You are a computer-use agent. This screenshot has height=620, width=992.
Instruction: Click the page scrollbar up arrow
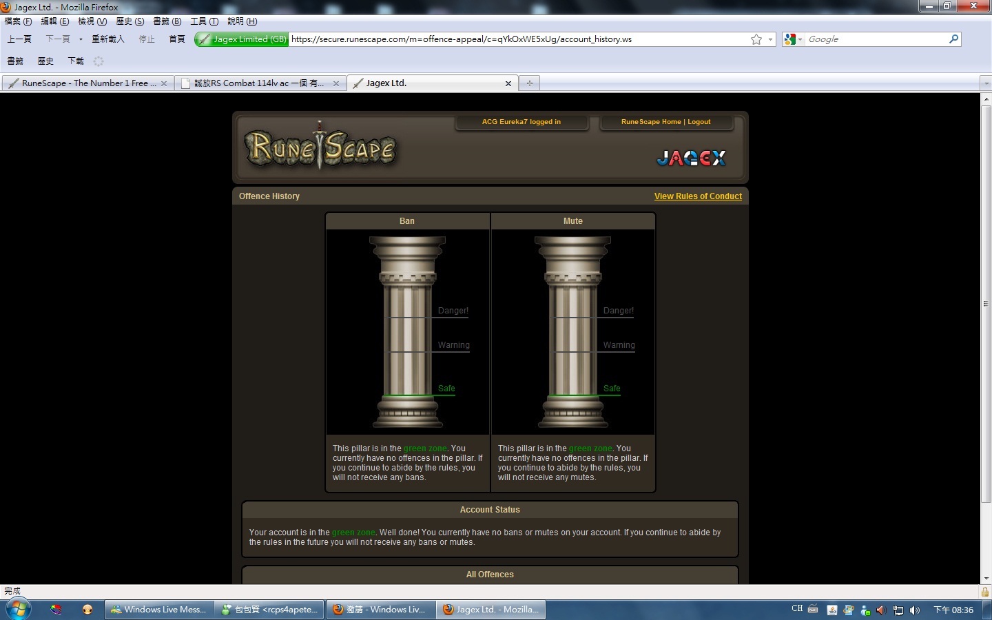(986, 99)
